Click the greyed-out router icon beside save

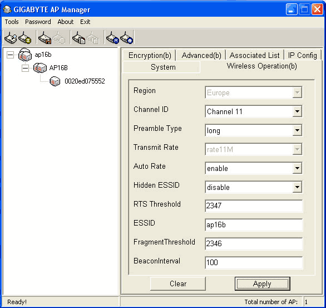tap(59, 38)
